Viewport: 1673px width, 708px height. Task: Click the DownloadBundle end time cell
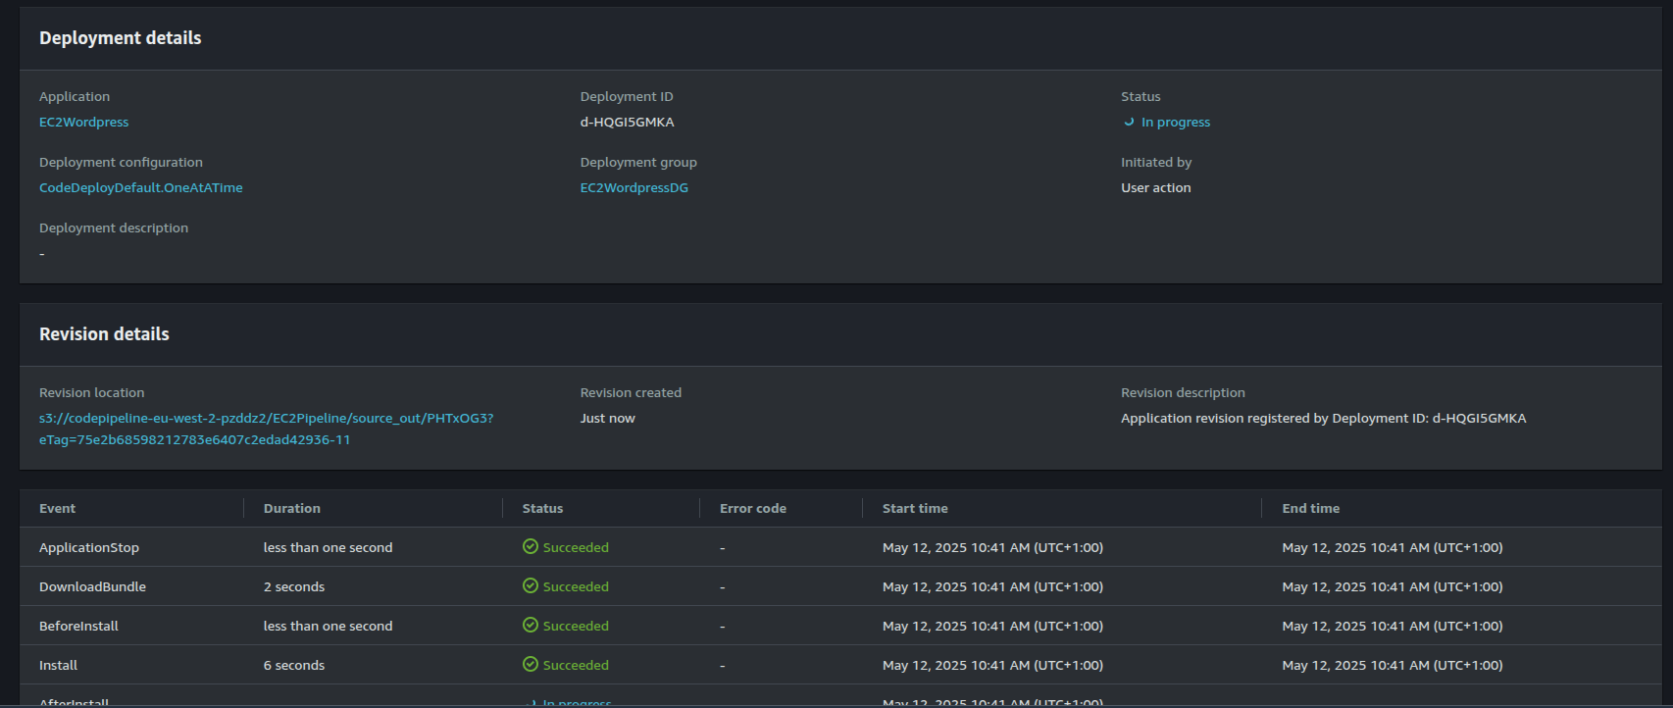1392,587
